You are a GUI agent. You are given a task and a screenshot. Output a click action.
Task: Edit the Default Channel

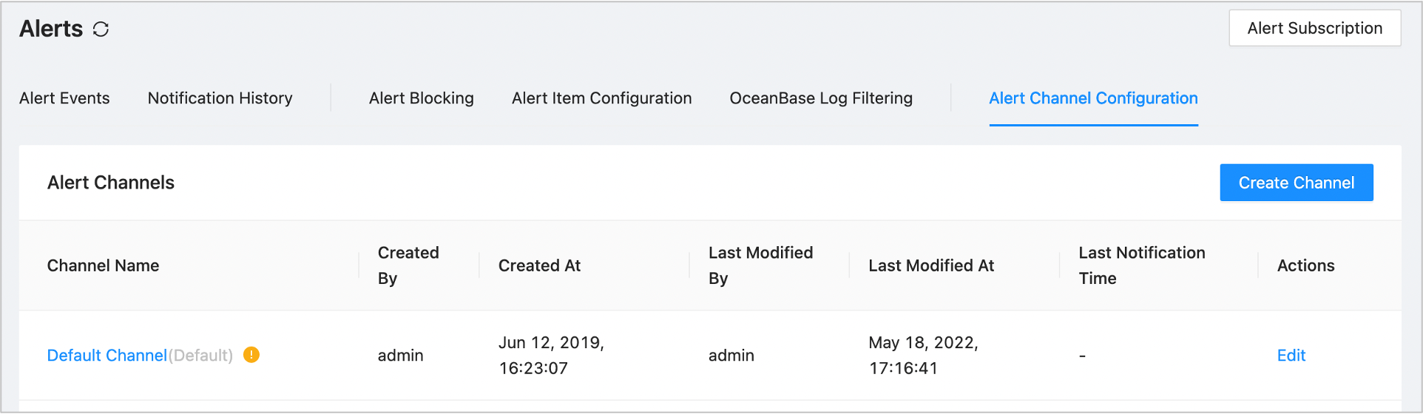1291,356
